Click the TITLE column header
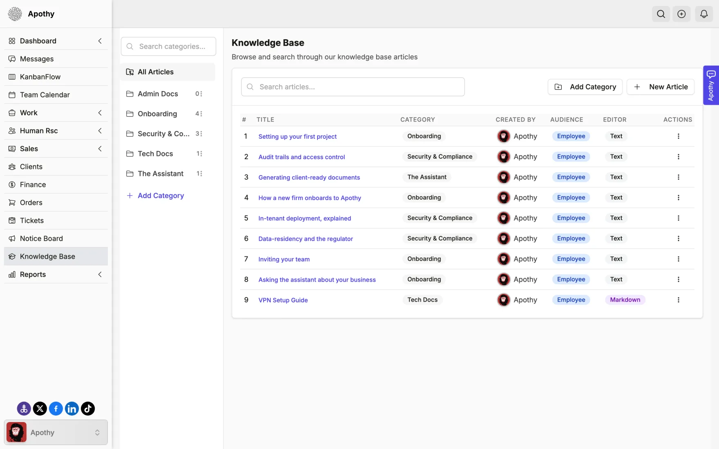Image resolution: width=719 pixels, height=449 pixels. (x=265, y=120)
